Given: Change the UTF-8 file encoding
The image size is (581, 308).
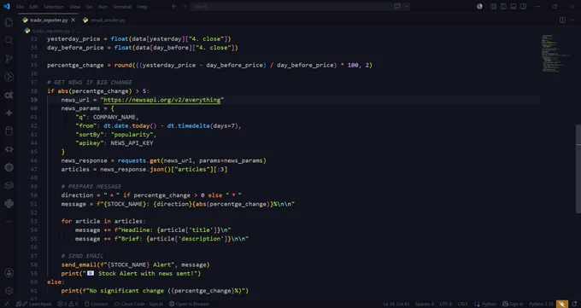Looking at the screenshot, I should coord(445,304).
